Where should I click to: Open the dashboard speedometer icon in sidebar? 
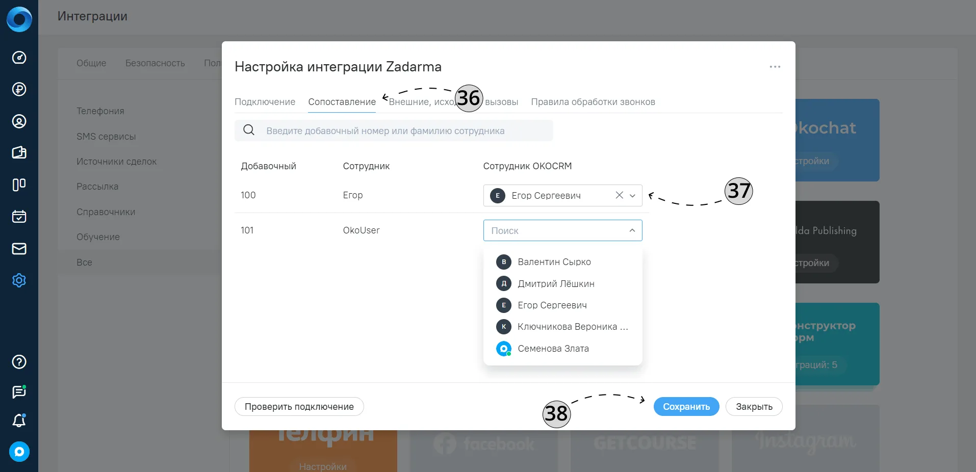point(19,58)
